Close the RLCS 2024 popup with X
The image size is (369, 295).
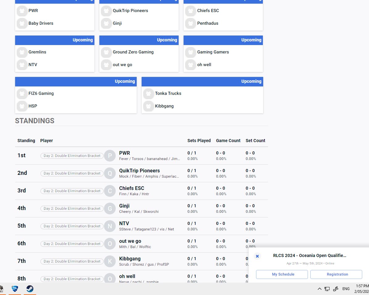click(257, 256)
